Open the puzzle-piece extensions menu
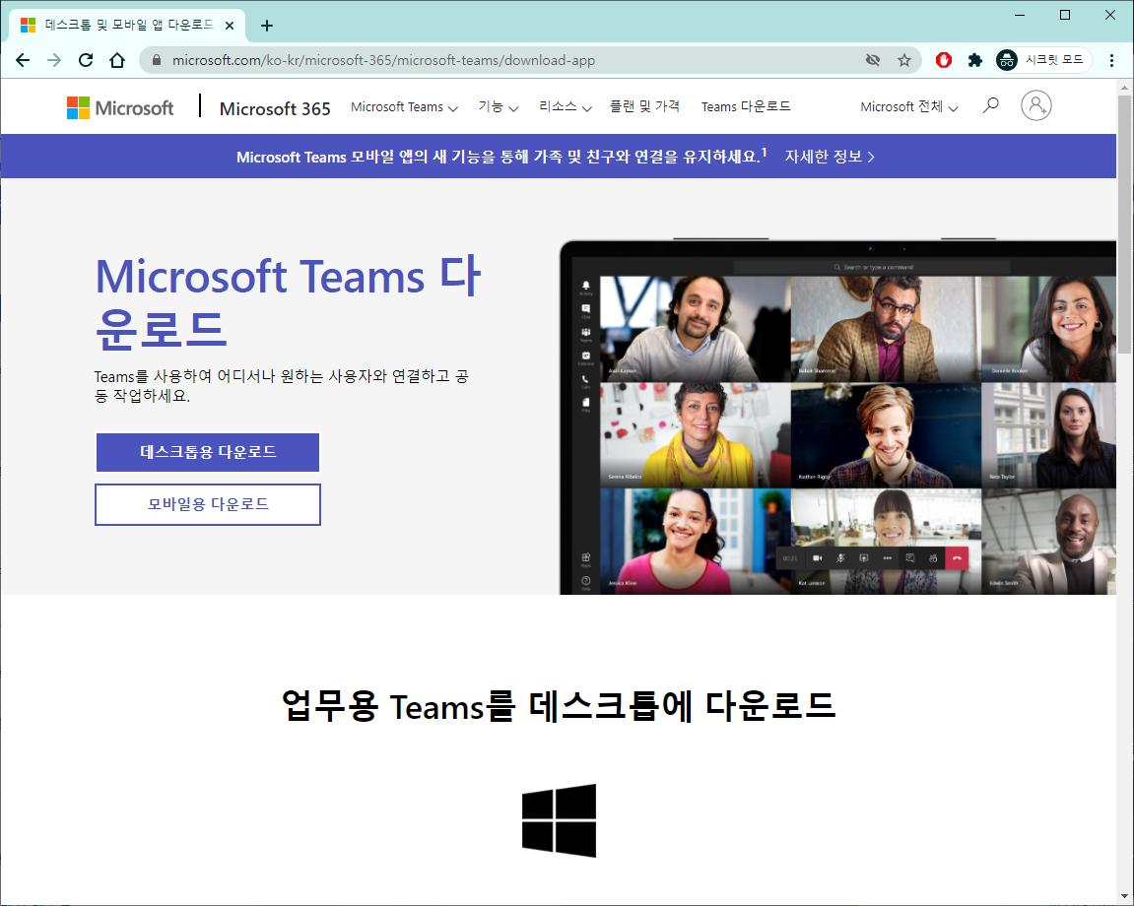1134x906 pixels. click(975, 60)
